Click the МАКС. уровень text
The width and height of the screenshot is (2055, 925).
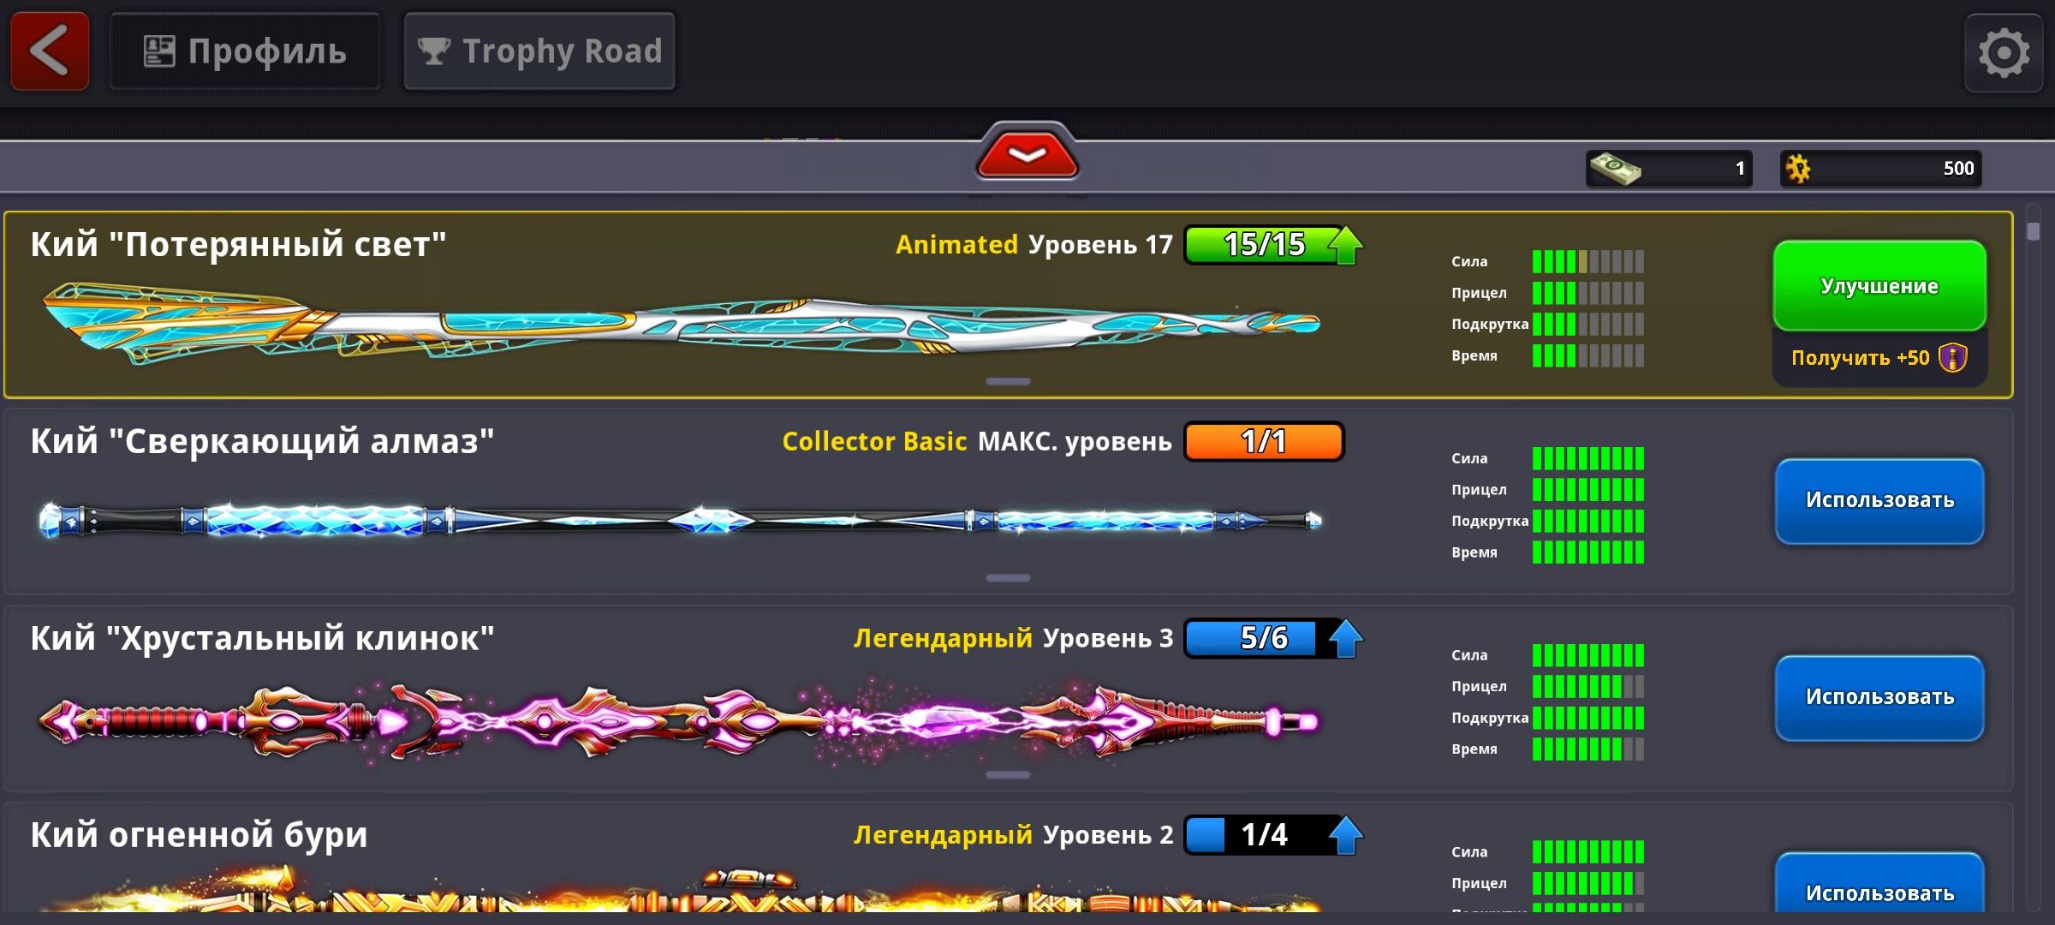tap(1075, 443)
